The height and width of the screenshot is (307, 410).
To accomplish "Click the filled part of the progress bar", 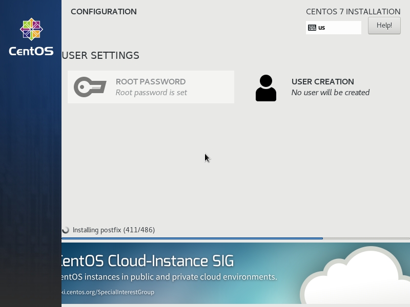I will [192, 238].
